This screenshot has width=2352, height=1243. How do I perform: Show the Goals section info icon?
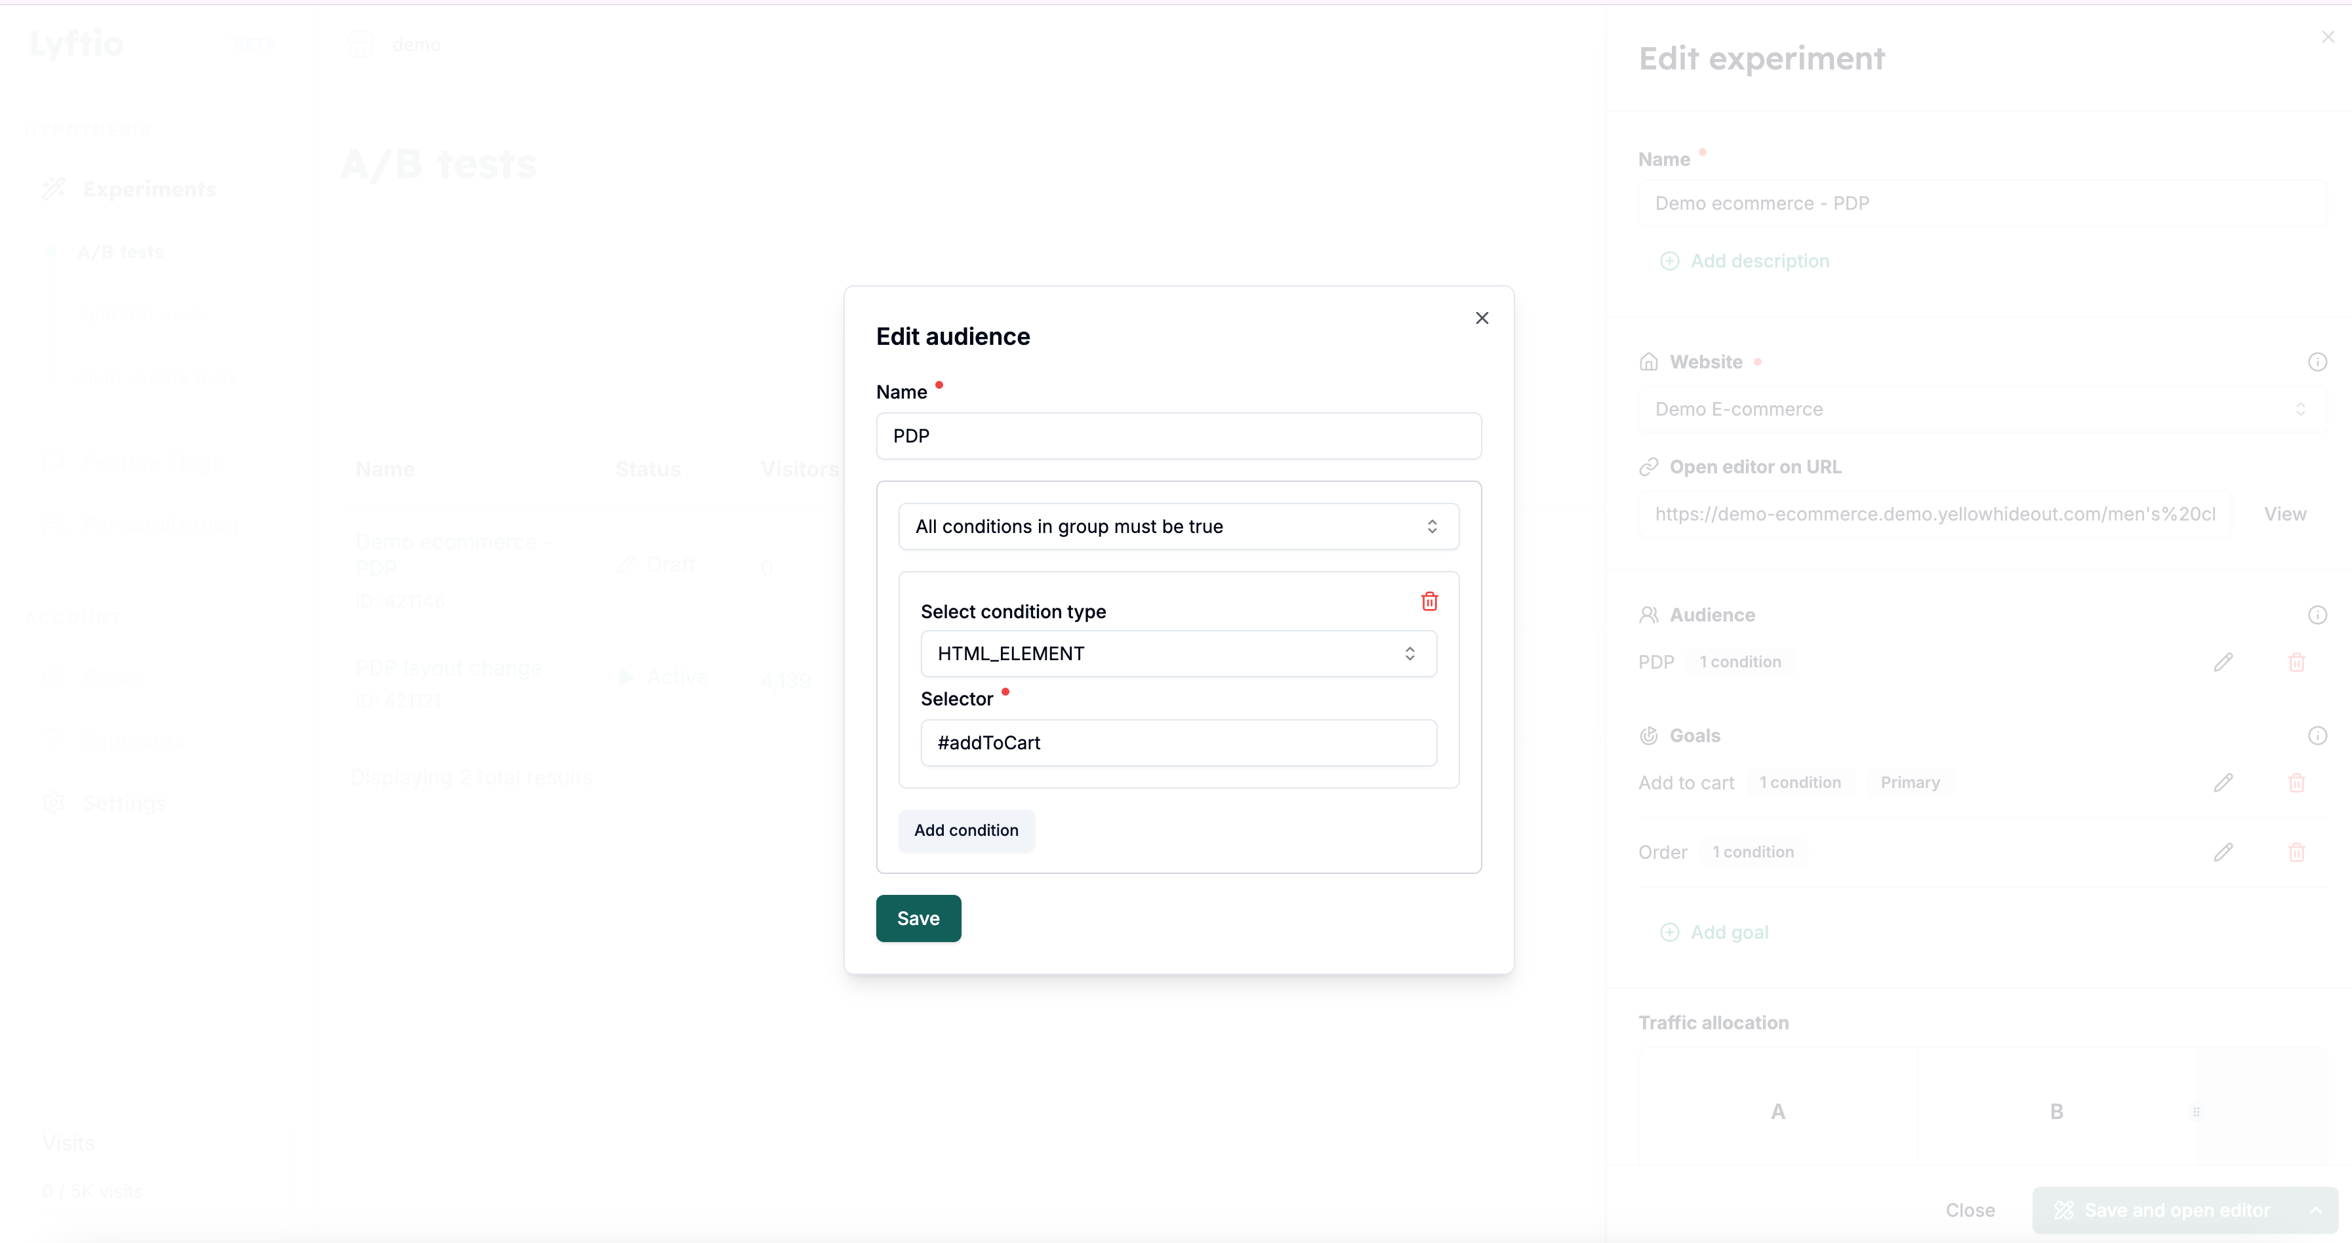click(2317, 736)
